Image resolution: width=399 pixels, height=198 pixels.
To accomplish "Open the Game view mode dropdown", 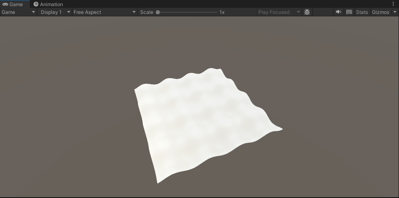I will pos(18,12).
